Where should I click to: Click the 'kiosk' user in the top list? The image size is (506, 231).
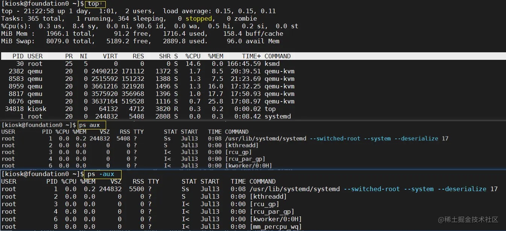[37, 109]
